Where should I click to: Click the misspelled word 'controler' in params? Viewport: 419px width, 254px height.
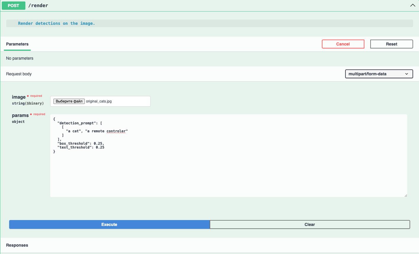click(x=116, y=131)
